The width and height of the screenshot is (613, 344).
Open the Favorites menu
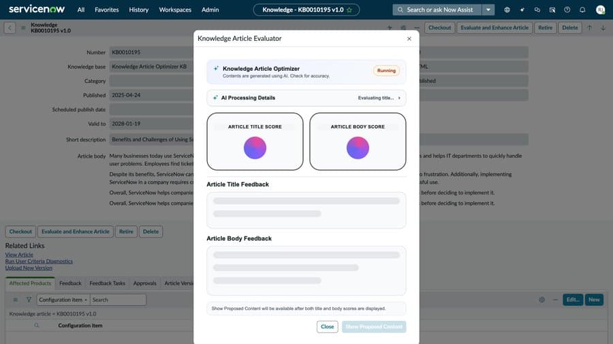pos(107,10)
